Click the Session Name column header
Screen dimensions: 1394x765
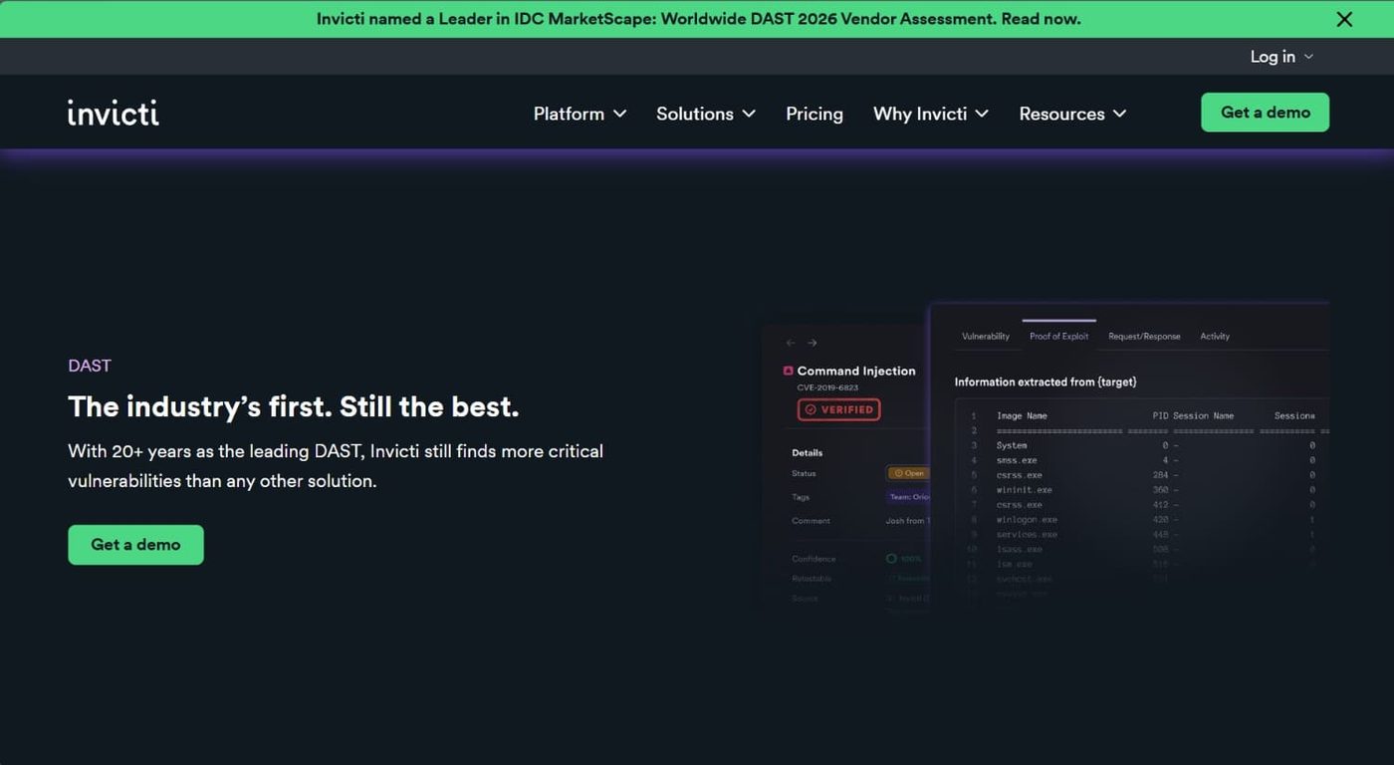coord(1203,415)
